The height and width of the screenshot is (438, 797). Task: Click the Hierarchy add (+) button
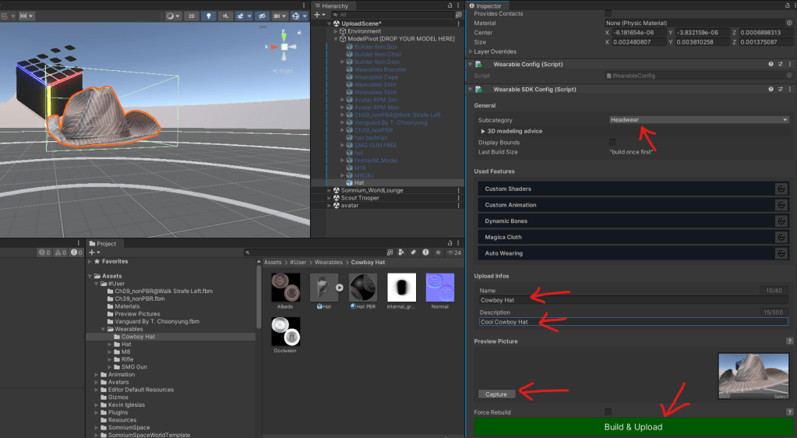[x=319, y=15]
